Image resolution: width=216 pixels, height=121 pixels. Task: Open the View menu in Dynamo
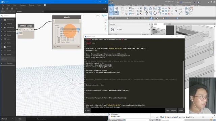15,5
